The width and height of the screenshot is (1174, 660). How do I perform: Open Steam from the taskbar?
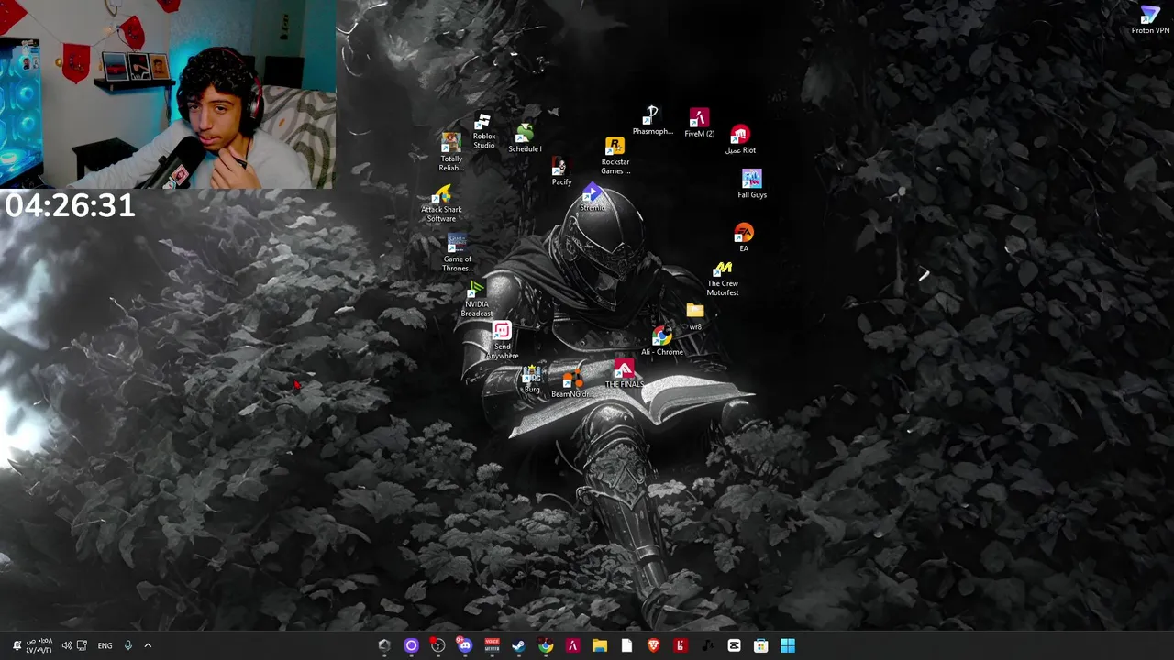[519, 645]
